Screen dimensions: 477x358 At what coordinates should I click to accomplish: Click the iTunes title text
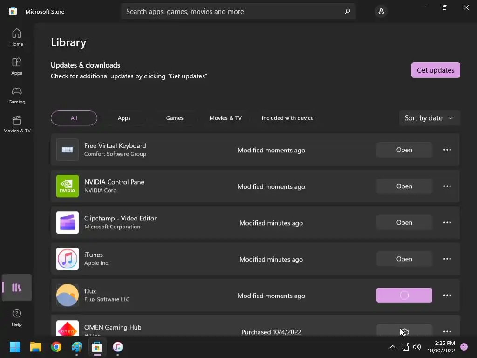93,255
